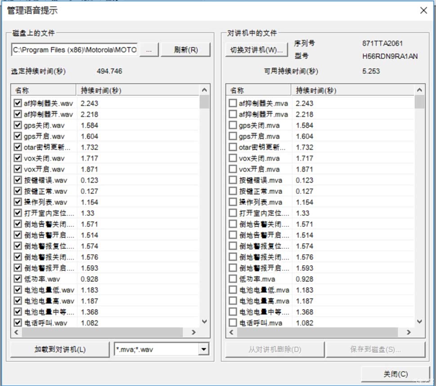Screen dimensions: 436x386
Task: Sort disk files by 名称 column header
Action: (x=44, y=90)
